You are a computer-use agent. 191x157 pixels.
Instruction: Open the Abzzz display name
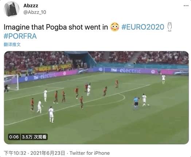[x=31, y=5]
